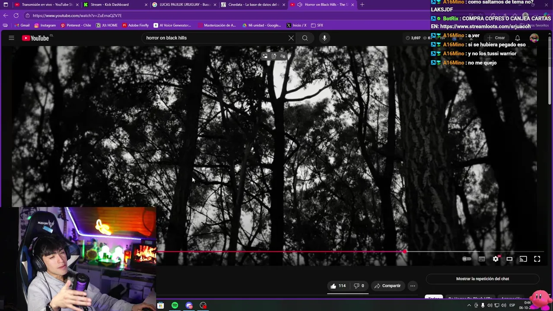Open the Streamloots link in BotRix message
The width and height of the screenshot is (553, 311).
[485, 26]
